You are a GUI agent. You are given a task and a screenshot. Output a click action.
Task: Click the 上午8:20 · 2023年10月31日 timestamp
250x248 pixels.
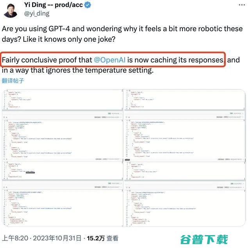tap(42, 238)
